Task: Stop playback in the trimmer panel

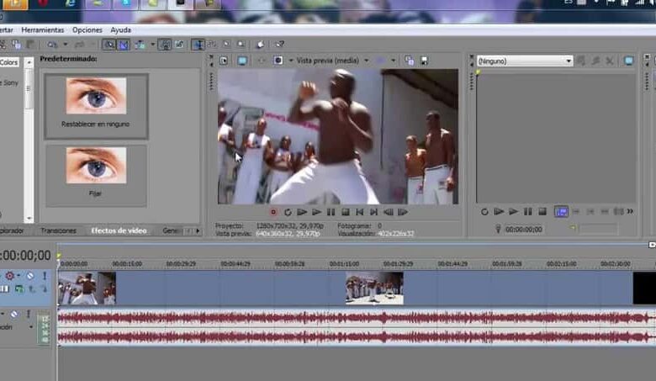Action: (x=542, y=212)
